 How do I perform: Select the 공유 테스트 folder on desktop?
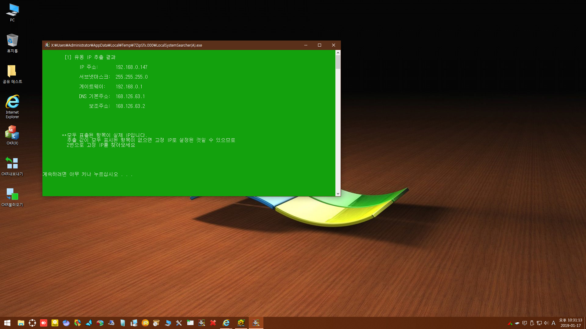[12, 74]
